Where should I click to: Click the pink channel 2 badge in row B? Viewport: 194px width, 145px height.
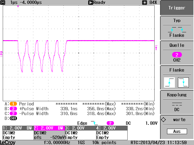pos(13,109)
